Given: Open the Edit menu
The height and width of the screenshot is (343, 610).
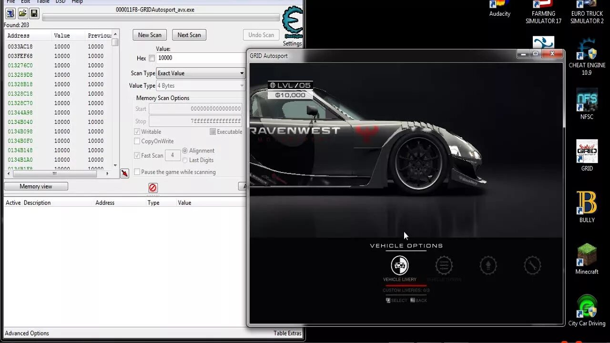Looking at the screenshot, I should click(x=25, y=2).
